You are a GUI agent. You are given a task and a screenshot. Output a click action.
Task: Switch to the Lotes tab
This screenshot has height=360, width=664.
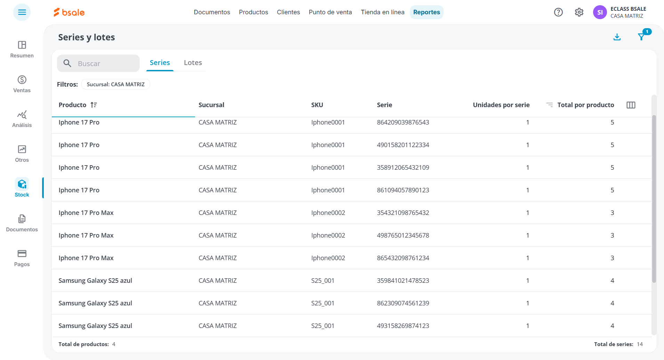pos(193,63)
